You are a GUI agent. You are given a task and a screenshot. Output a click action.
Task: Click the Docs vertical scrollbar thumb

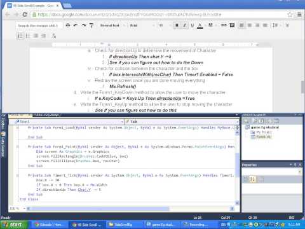tap(302, 87)
